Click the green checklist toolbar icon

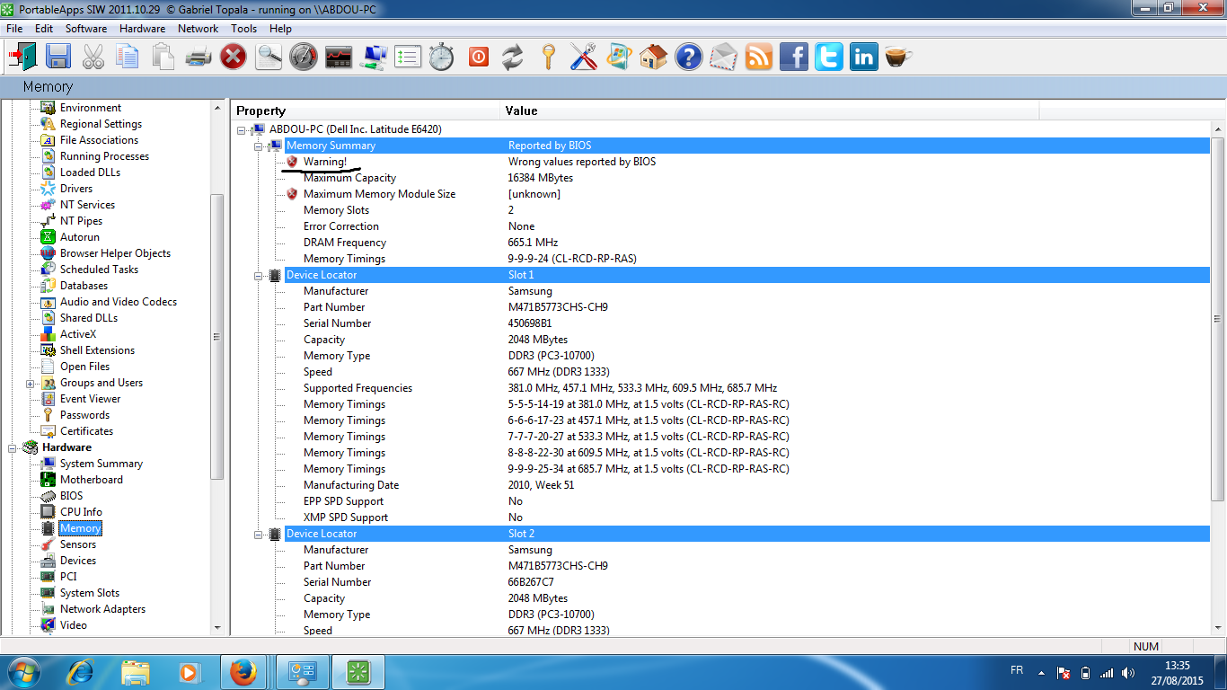pyautogui.click(x=409, y=57)
